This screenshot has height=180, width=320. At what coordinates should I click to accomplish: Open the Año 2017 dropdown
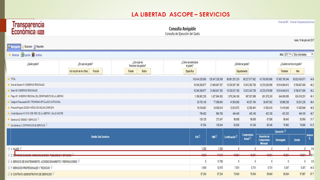[x=288, y=54]
